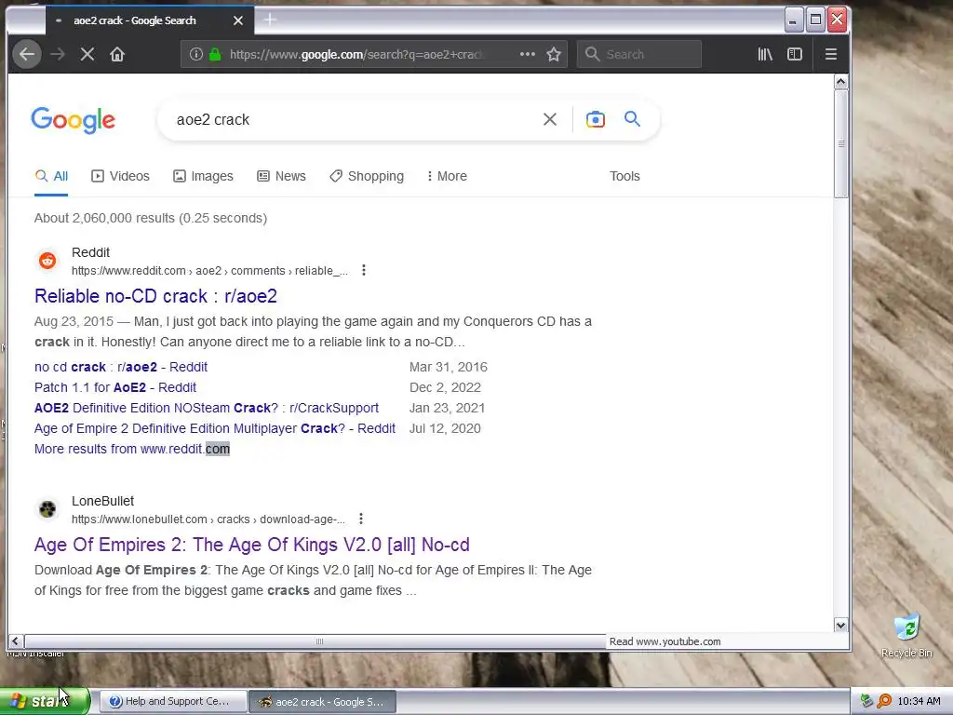The height and width of the screenshot is (715, 953).
Task: Open 'Age Of Empires 2: The Age Of Kings V2.0' result
Action: 251,545
